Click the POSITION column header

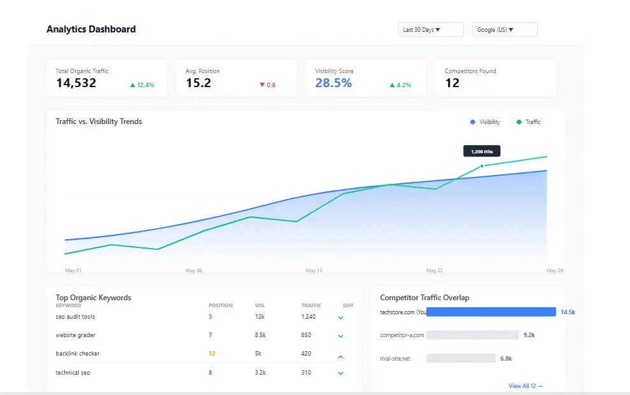pos(221,305)
